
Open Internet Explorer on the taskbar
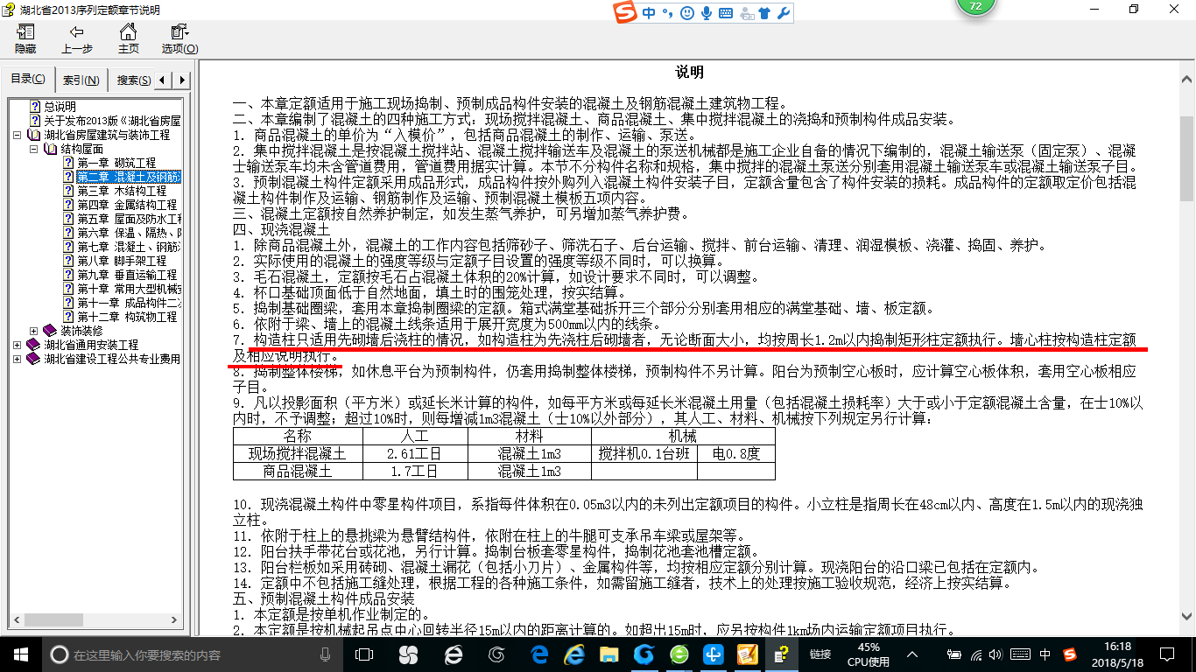[574, 654]
